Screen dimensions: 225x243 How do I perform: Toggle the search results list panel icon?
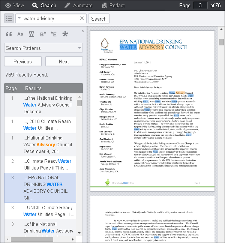(x=9, y=18)
